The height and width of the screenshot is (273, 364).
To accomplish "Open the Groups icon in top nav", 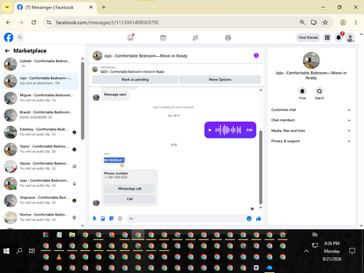I will 228,38.
